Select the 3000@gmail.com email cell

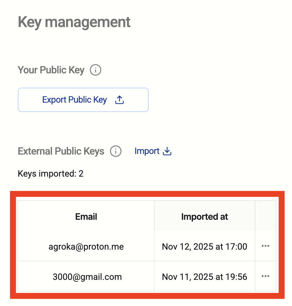[x=87, y=277]
